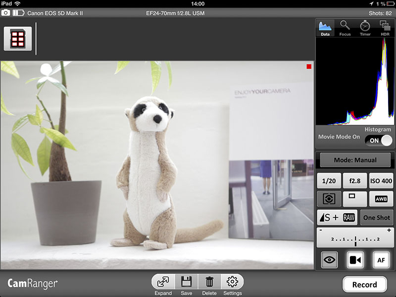
Task: Open Settings gear icon
Action: click(x=232, y=282)
